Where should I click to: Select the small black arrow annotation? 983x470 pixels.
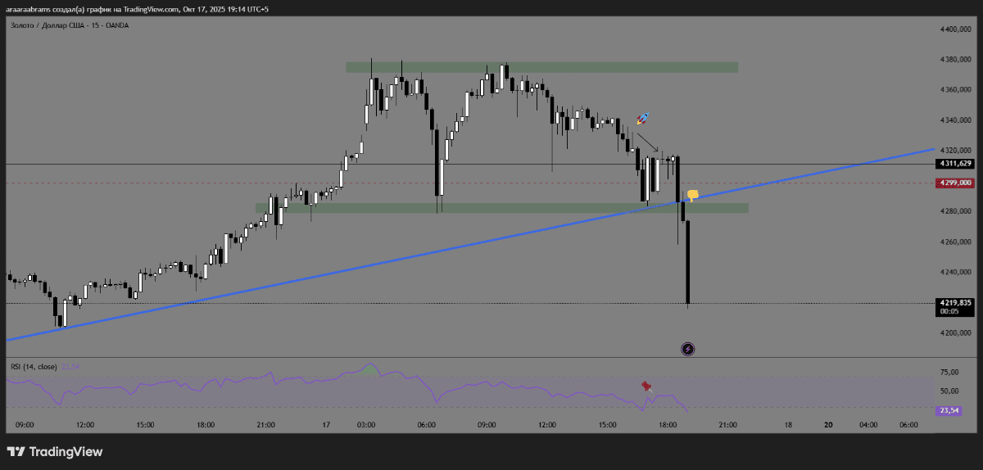coord(647,142)
